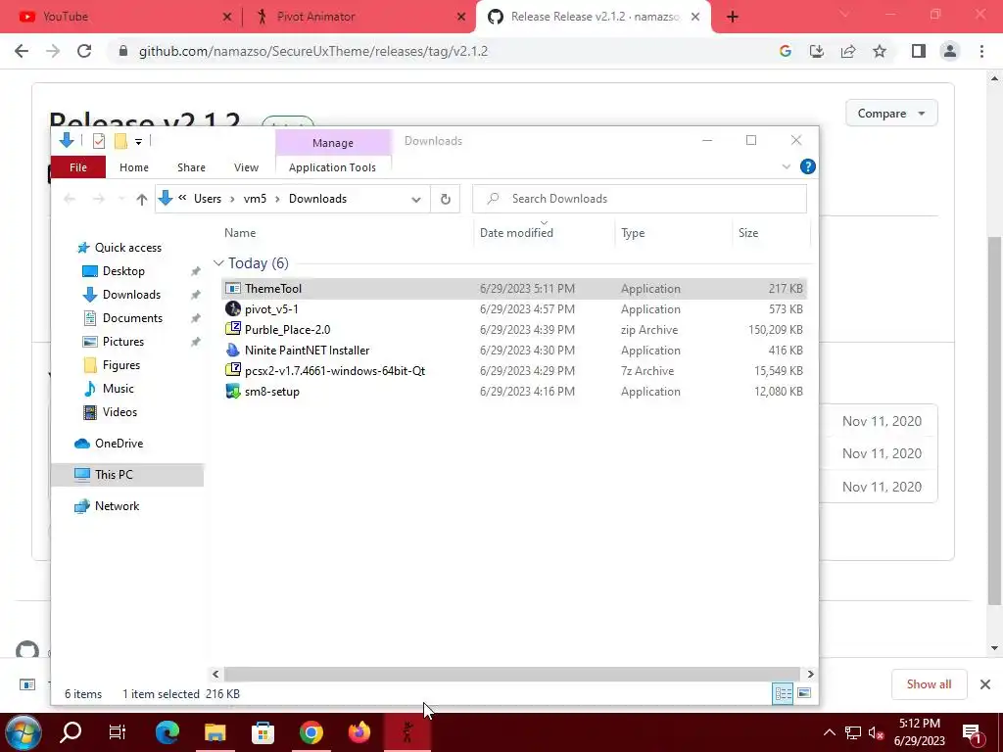Open the Share ribbon tab

click(191, 167)
